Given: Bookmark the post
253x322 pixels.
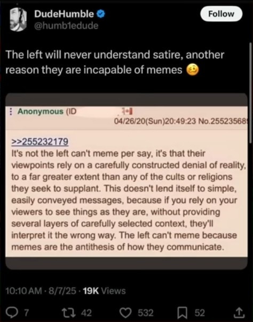Looking at the screenshot, I should pos(182,312).
